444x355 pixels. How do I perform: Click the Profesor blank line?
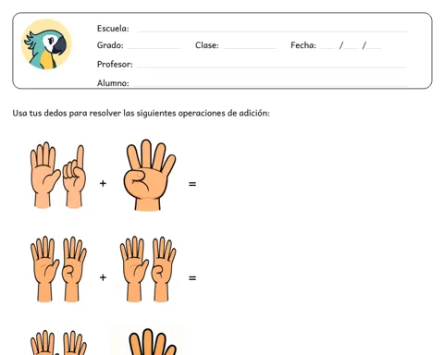[x=272, y=67]
